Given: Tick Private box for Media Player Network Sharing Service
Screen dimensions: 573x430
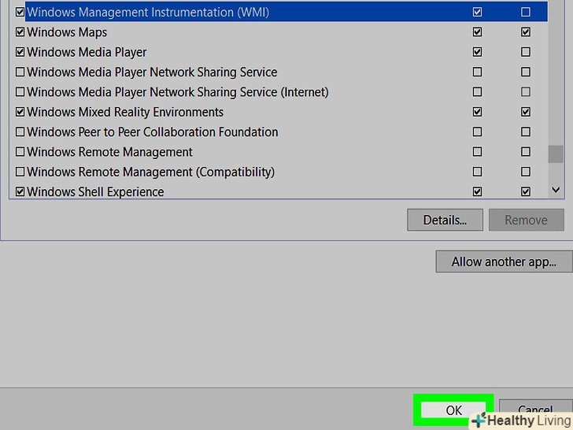Looking at the screenshot, I should (x=477, y=72).
